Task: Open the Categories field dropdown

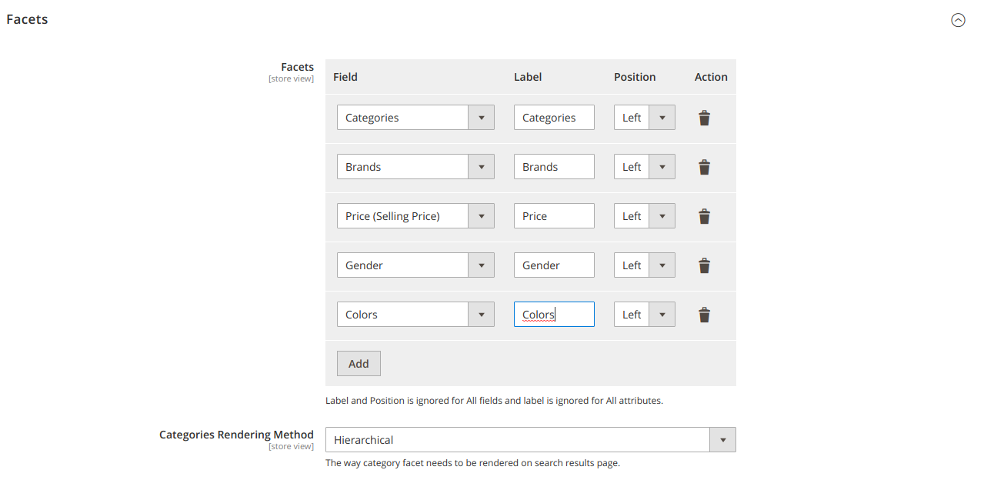Action: coord(482,117)
